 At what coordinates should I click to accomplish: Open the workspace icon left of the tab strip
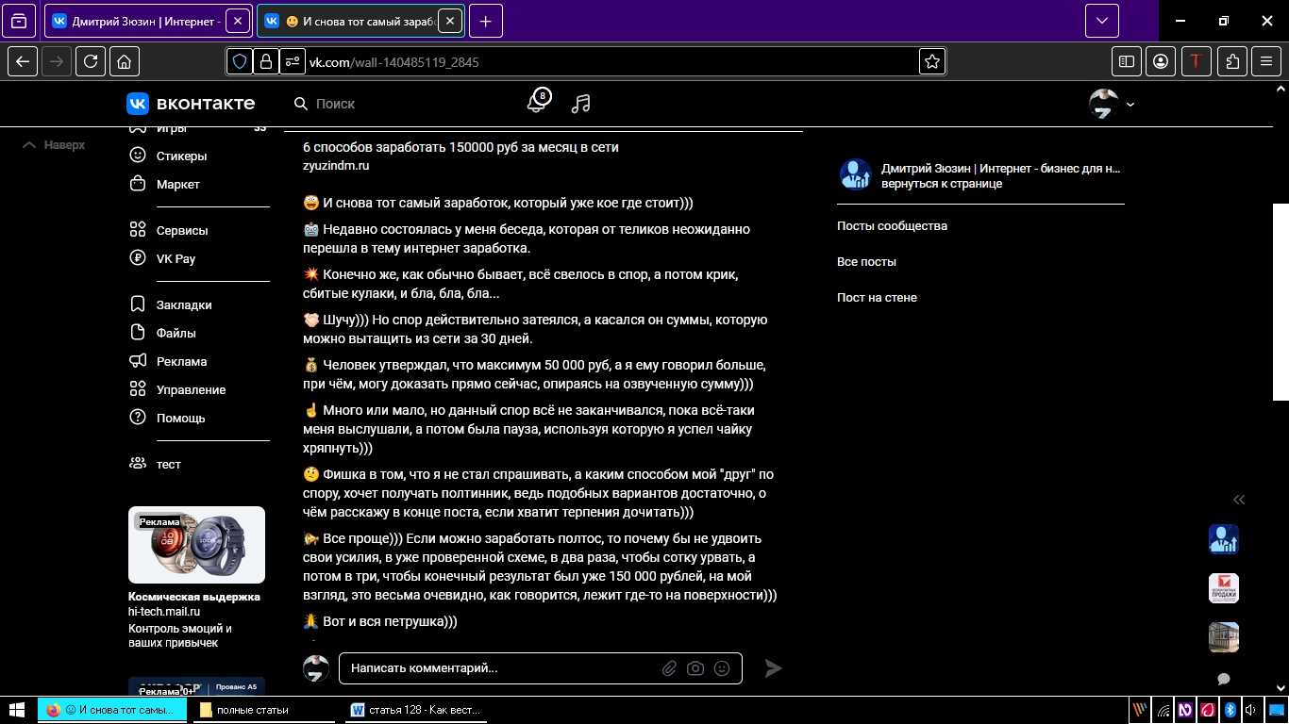pyautogui.click(x=19, y=21)
